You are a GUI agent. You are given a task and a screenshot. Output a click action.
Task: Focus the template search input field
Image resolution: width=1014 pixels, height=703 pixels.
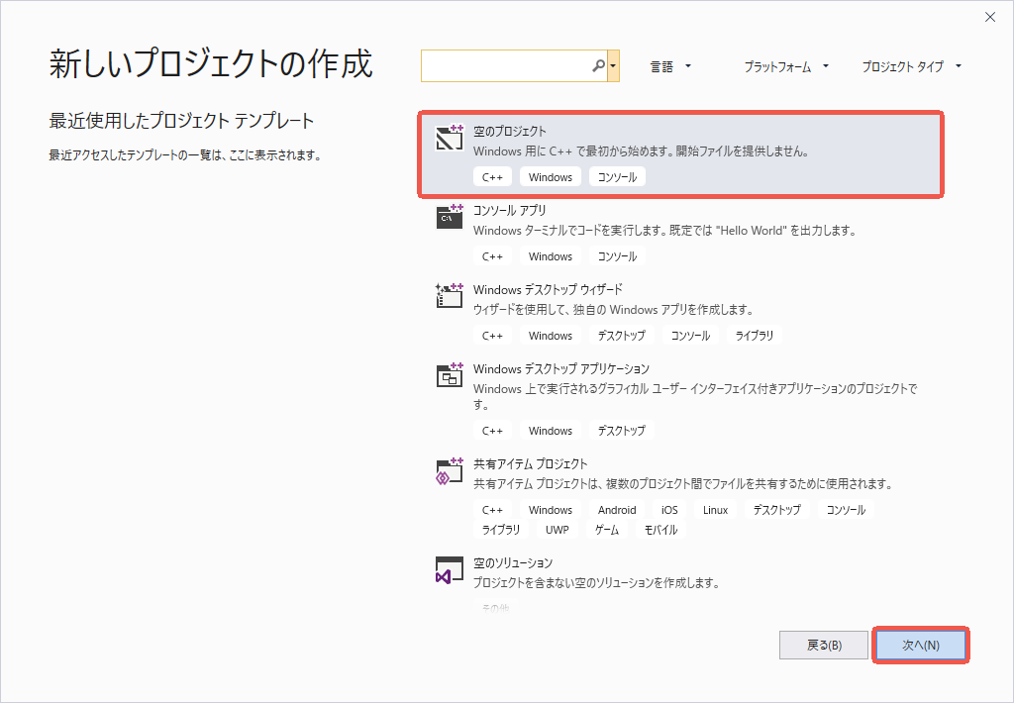tap(505, 66)
